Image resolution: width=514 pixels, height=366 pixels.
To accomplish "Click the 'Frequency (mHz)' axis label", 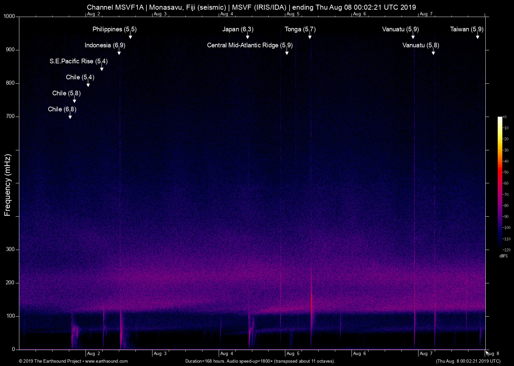I will [8, 185].
